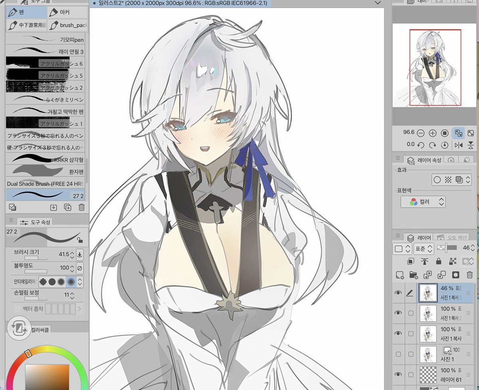
Task: Reset canvas rotation icon
Action: [x=445, y=145]
